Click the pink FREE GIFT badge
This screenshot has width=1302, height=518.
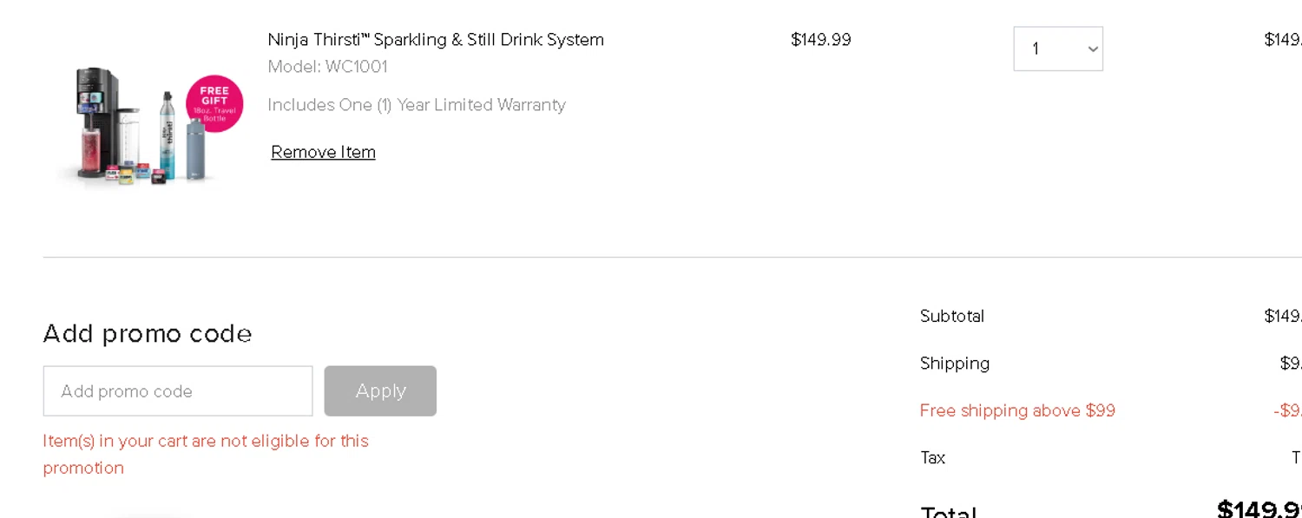pyautogui.click(x=214, y=103)
